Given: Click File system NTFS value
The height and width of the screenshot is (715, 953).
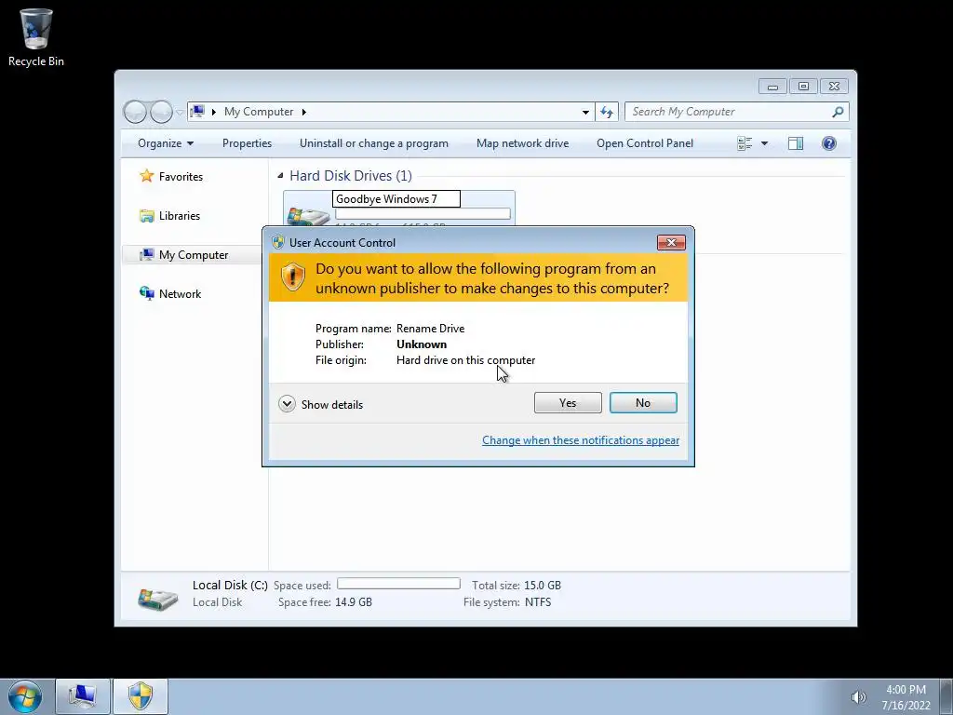Looking at the screenshot, I should click(538, 602).
